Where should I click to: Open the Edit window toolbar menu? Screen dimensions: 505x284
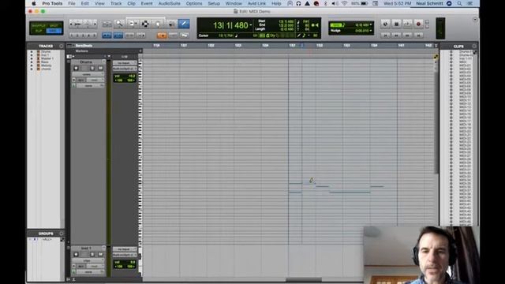pos(475,20)
